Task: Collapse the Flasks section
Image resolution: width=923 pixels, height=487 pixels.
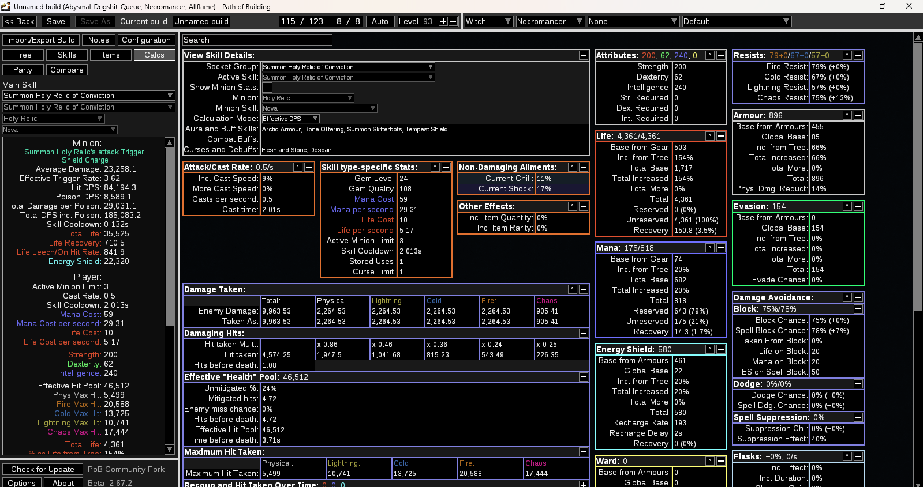Action: click(858, 456)
